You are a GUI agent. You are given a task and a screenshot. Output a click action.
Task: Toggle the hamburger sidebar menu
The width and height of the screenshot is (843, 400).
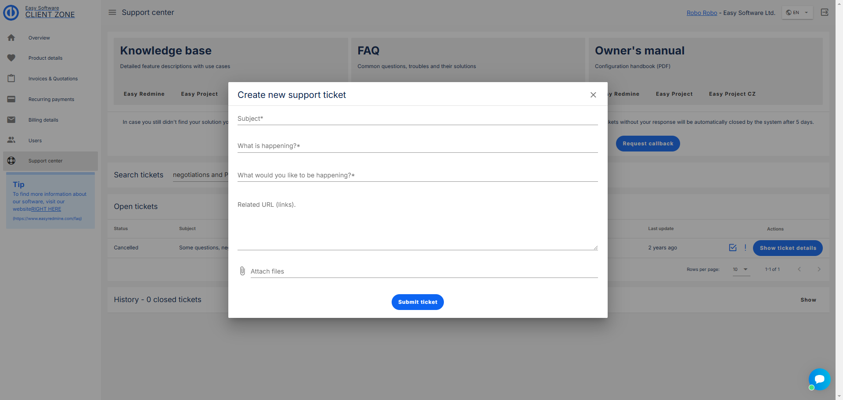[112, 12]
